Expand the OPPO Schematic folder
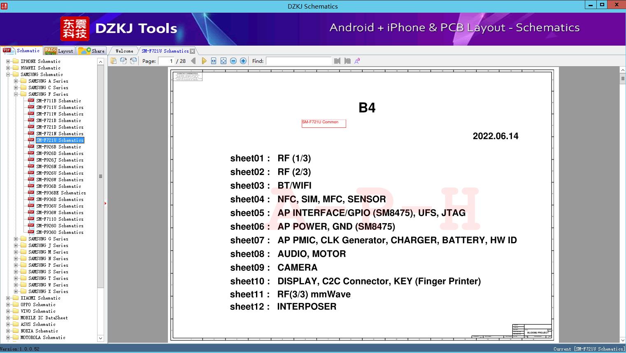Screen dimensions: 626x353 (x=8, y=305)
